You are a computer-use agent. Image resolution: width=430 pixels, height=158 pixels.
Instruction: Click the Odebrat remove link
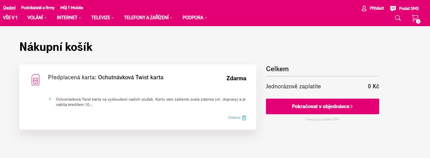(x=234, y=118)
